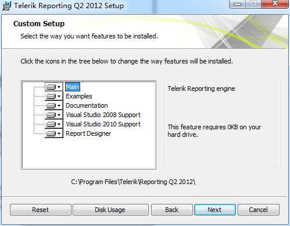The width and height of the screenshot is (290, 226).
Task: Select the Examples feature label
Action: pyautogui.click(x=79, y=96)
